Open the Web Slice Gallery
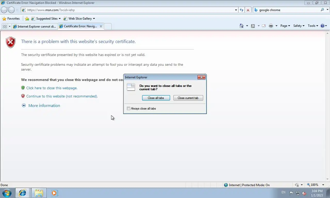 79,19
